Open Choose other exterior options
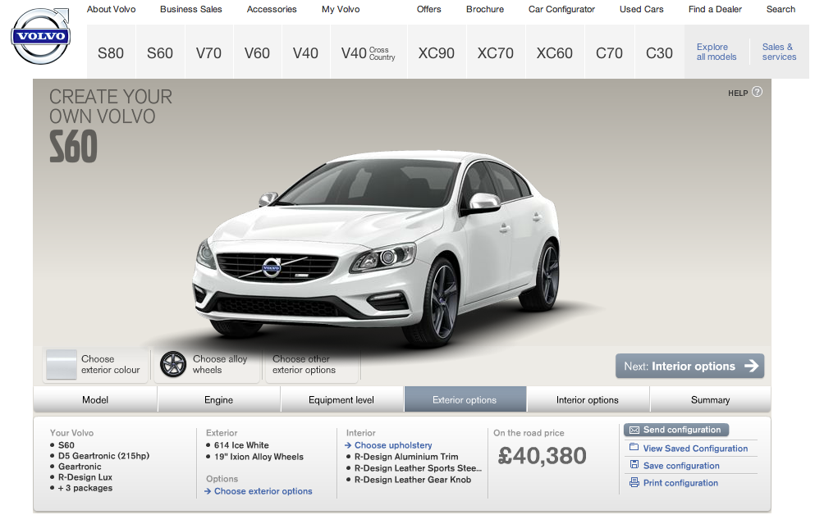815x524 pixels. coord(313,365)
